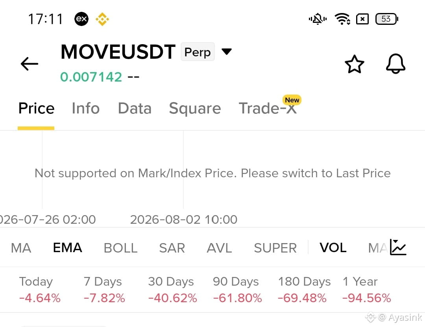This screenshot has height=327, width=425.
Task: Toggle the EMA indicator
Action: [68, 247]
